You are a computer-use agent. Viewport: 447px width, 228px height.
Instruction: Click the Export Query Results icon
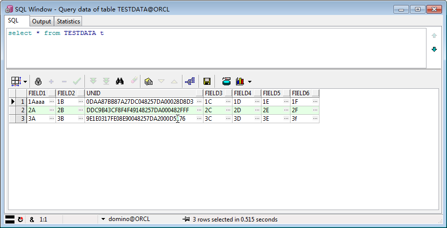[x=148, y=82]
